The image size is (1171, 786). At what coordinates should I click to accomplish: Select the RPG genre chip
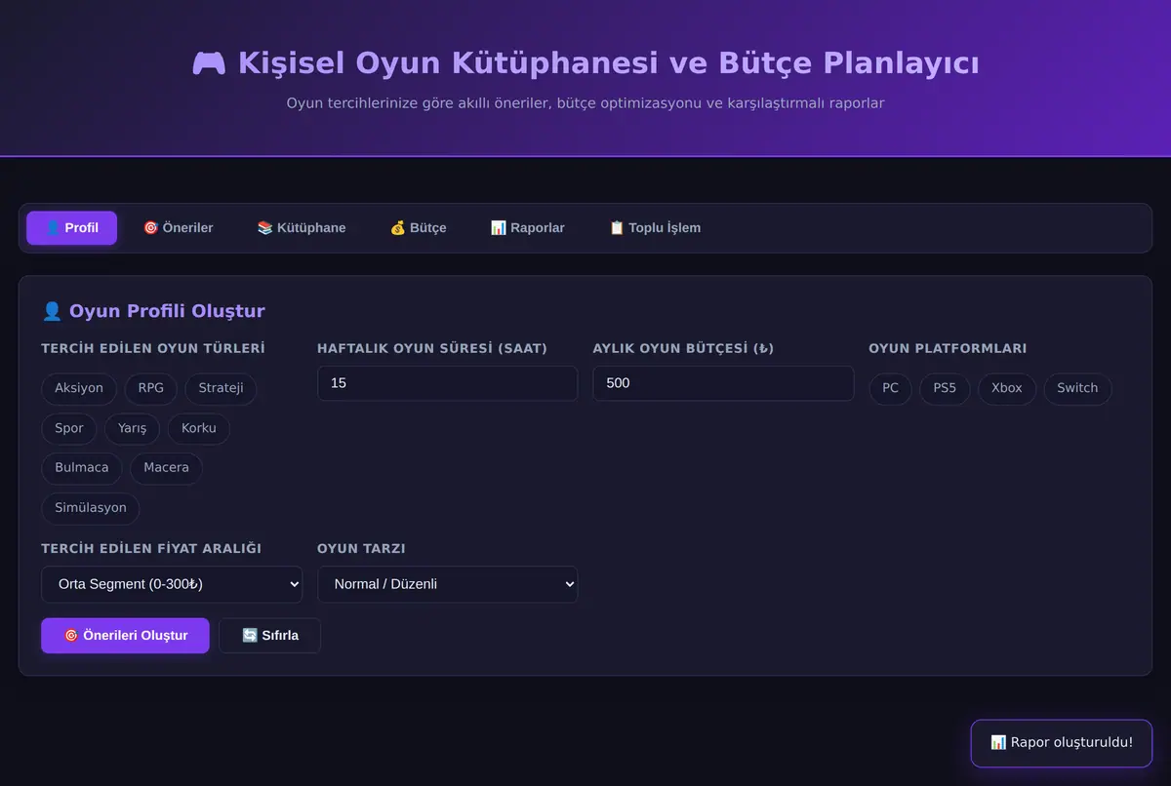click(x=151, y=388)
